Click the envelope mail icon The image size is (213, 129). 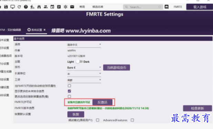(x=72, y=7)
